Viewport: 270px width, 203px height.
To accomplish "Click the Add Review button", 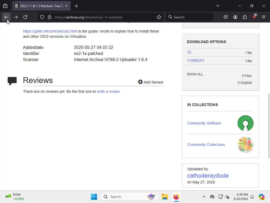I will coord(151,82).
